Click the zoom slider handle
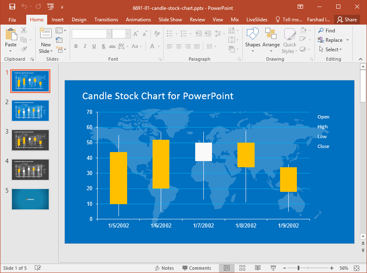 (x=298, y=268)
